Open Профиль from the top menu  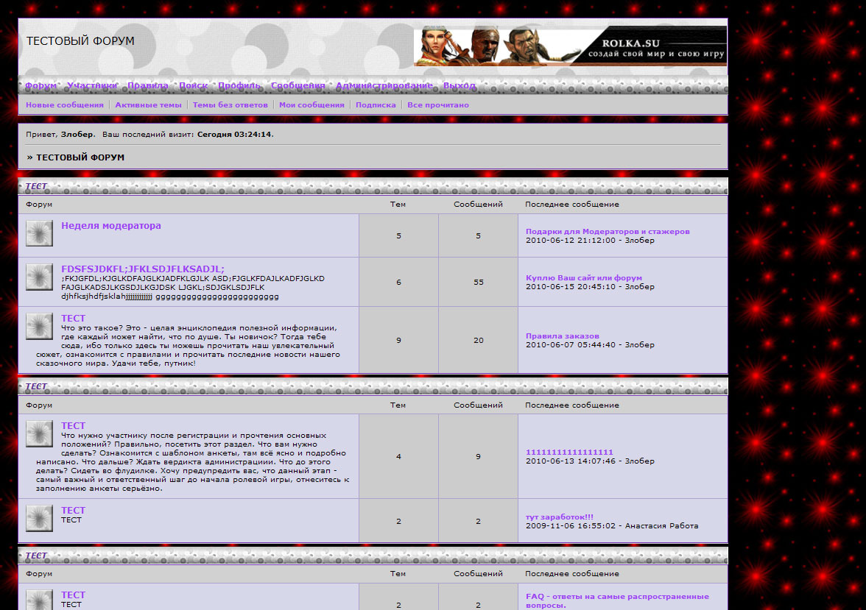(239, 85)
